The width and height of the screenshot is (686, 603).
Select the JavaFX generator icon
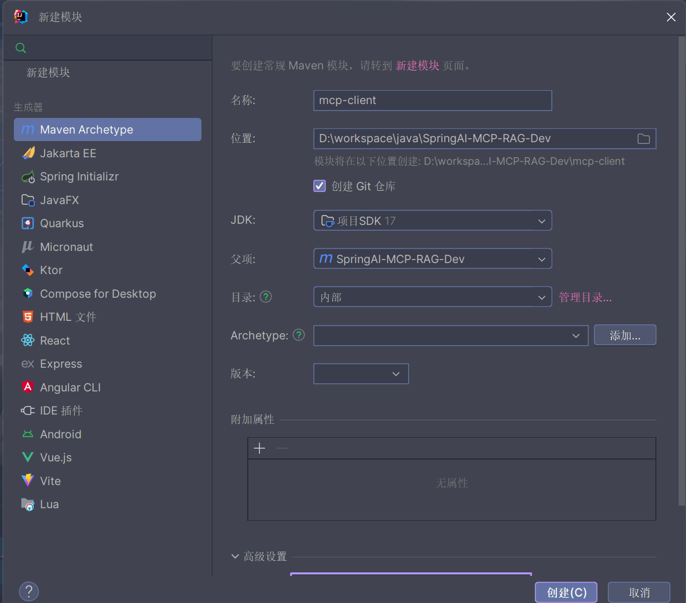click(28, 200)
